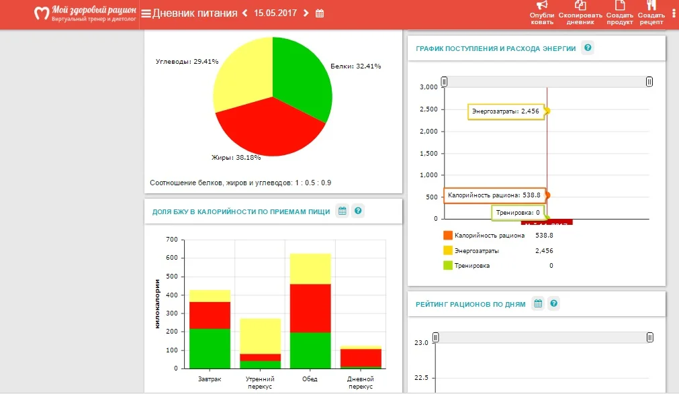Toggle Энергозатраты legend series
The image size is (679, 394).
(448, 250)
